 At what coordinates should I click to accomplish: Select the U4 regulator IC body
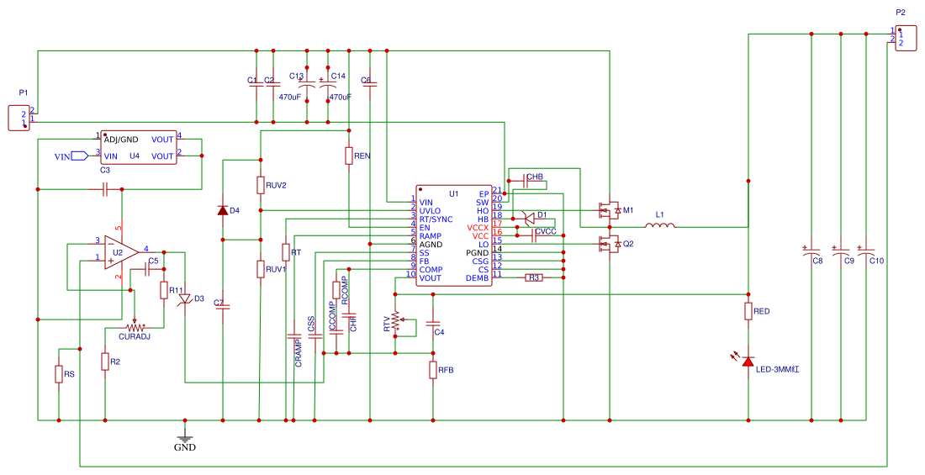click(139, 147)
